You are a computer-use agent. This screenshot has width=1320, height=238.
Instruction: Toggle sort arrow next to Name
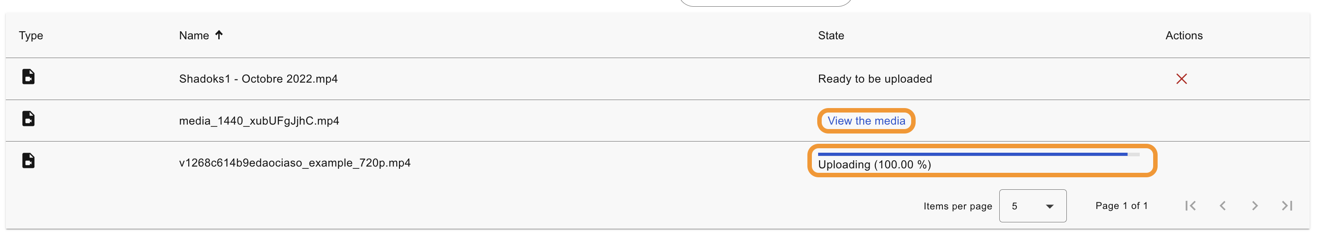[219, 35]
